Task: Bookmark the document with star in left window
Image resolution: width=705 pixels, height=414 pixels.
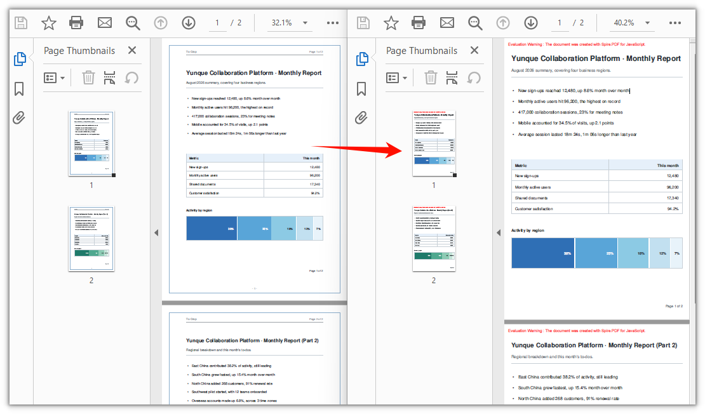Action: coord(48,23)
